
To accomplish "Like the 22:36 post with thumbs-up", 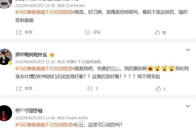I will 160,32.
